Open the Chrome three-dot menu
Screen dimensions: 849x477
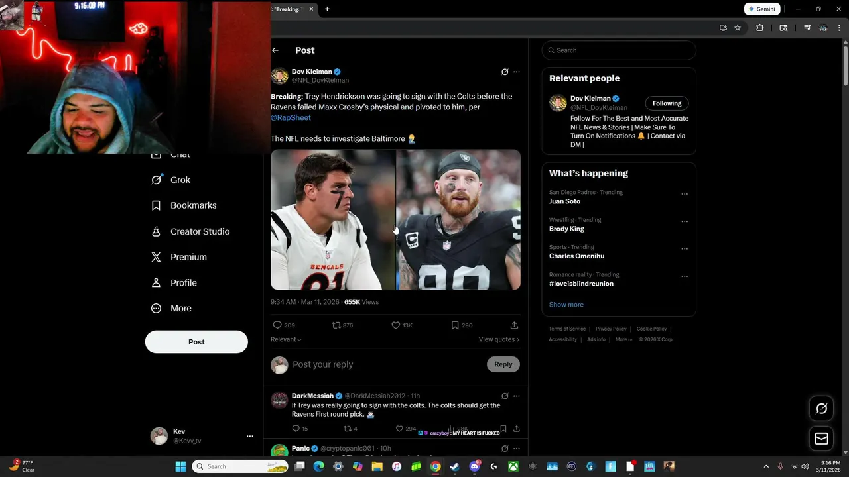pos(840,28)
